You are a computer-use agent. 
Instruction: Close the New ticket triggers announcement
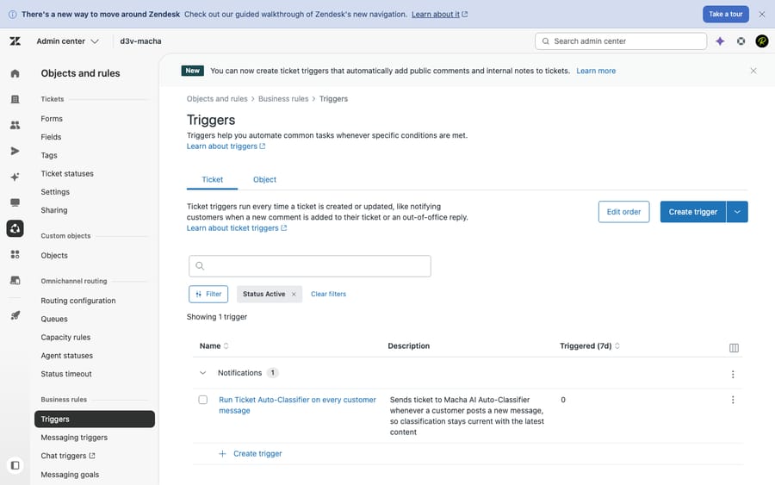point(753,71)
